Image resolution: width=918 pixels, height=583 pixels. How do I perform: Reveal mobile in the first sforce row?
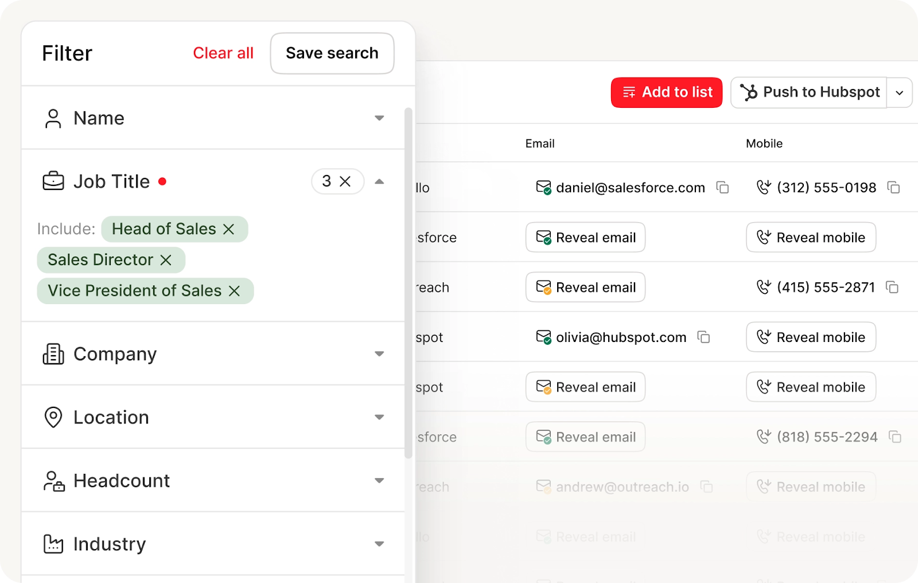(811, 238)
